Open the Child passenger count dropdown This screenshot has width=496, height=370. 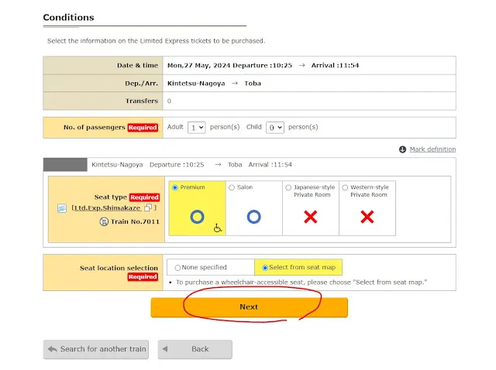point(275,127)
